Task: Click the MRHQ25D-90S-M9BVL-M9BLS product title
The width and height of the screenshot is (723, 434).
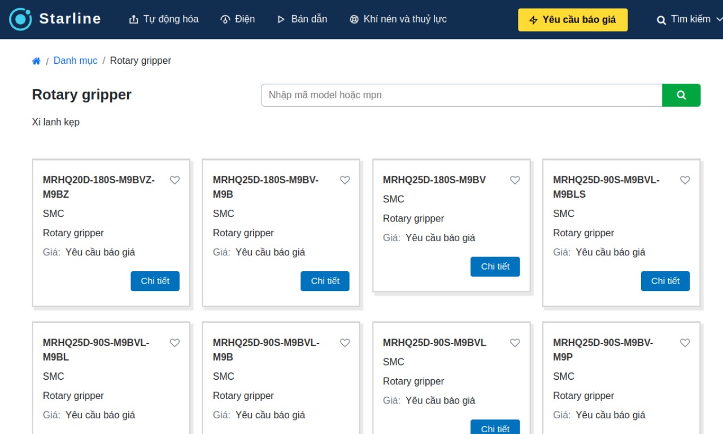Action: 606,187
